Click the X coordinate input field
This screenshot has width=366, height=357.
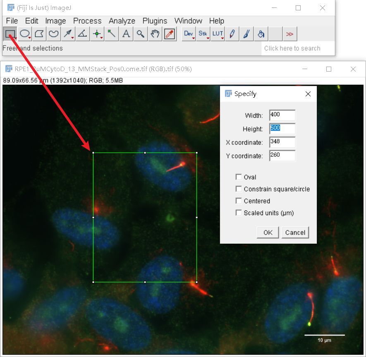282,142
